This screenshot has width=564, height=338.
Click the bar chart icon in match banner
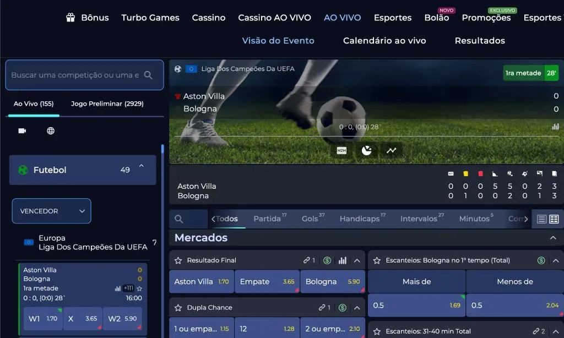(x=555, y=127)
